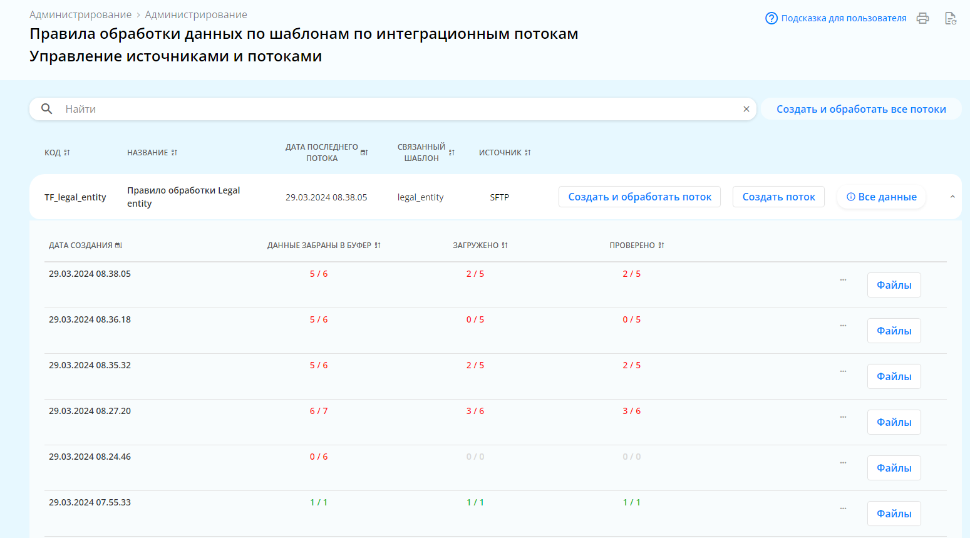Sort by СВЯЗАННЫЙ ШАБЛОН icon
Viewport: 970px width, 538px height.
click(451, 153)
